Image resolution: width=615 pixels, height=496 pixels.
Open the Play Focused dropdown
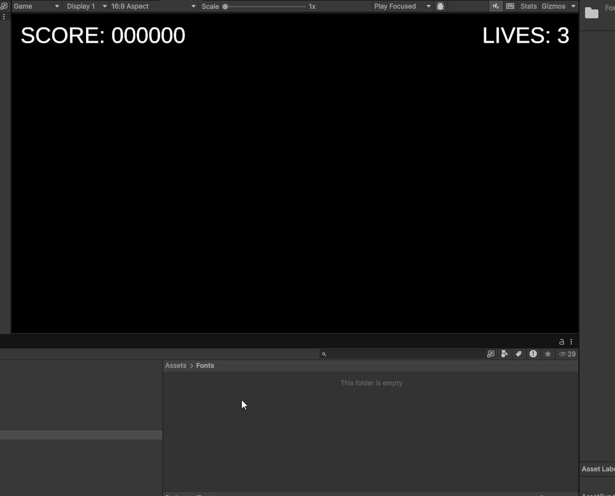pyautogui.click(x=402, y=6)
